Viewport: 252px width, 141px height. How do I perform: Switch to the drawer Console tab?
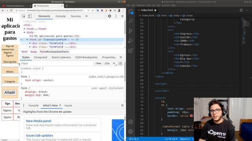coord(33,105)
